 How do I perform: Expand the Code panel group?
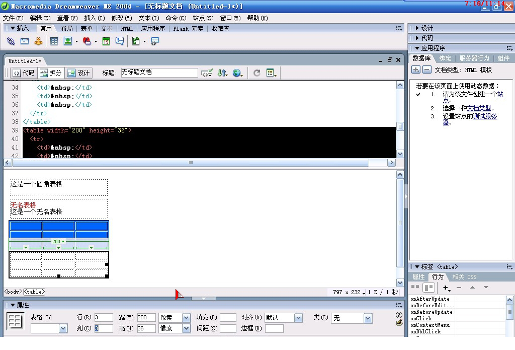[x=417, y=38]
